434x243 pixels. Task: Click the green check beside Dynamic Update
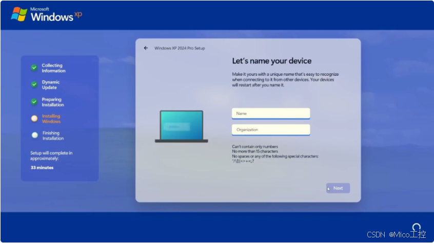pos(34,84)
